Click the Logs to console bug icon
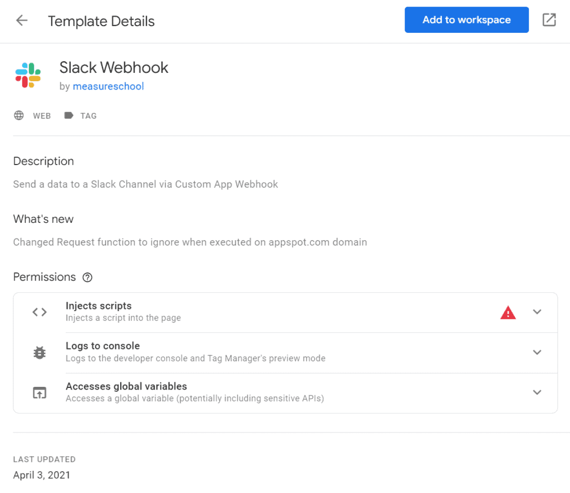570x493 pixels. (40, 352)
